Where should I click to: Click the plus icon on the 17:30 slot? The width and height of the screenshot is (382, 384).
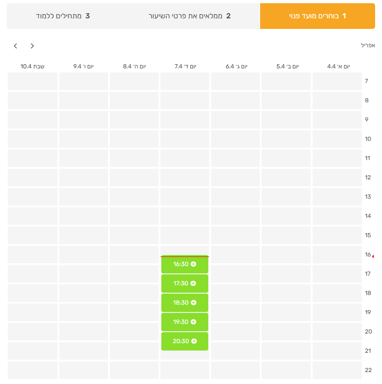pyautogui.click(x=193, y=284)
